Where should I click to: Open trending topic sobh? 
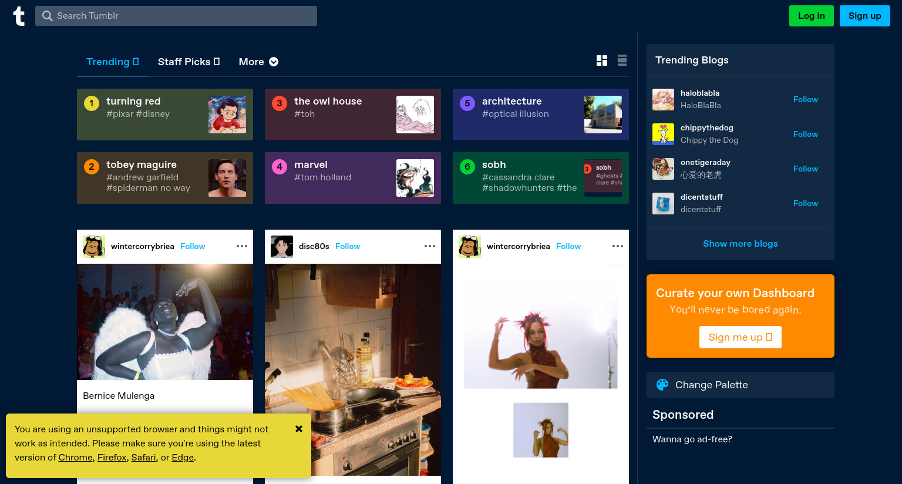click(x=541, y=178)
